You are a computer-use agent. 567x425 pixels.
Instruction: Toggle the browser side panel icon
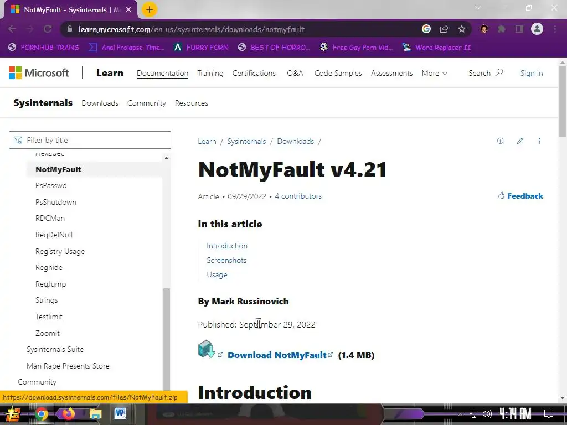point(519,29)
